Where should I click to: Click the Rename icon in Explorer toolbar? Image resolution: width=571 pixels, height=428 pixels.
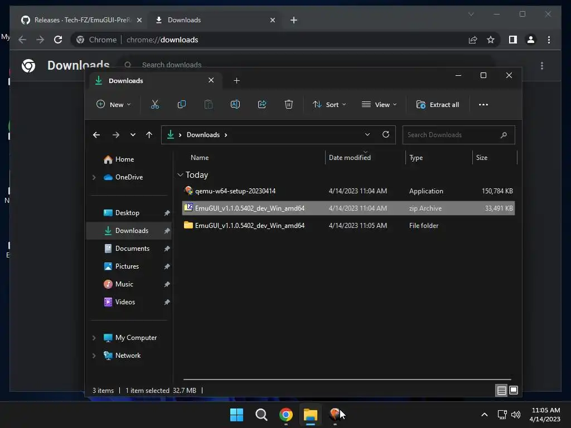point(235,104)
